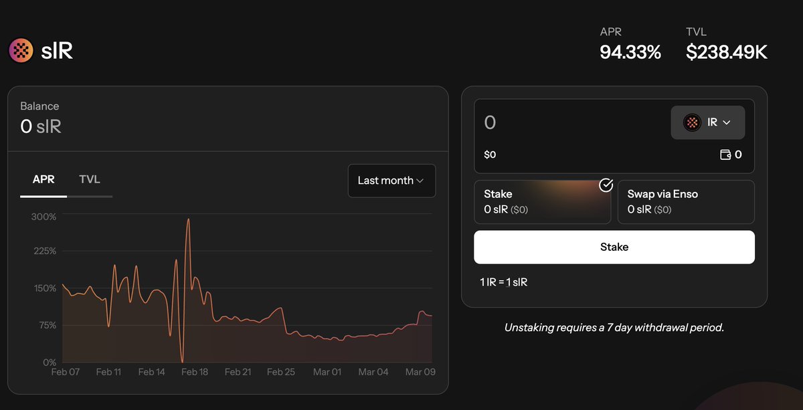Click the Balance label
The width and height of the screenshot is (803, 410).
click(39, 106)
